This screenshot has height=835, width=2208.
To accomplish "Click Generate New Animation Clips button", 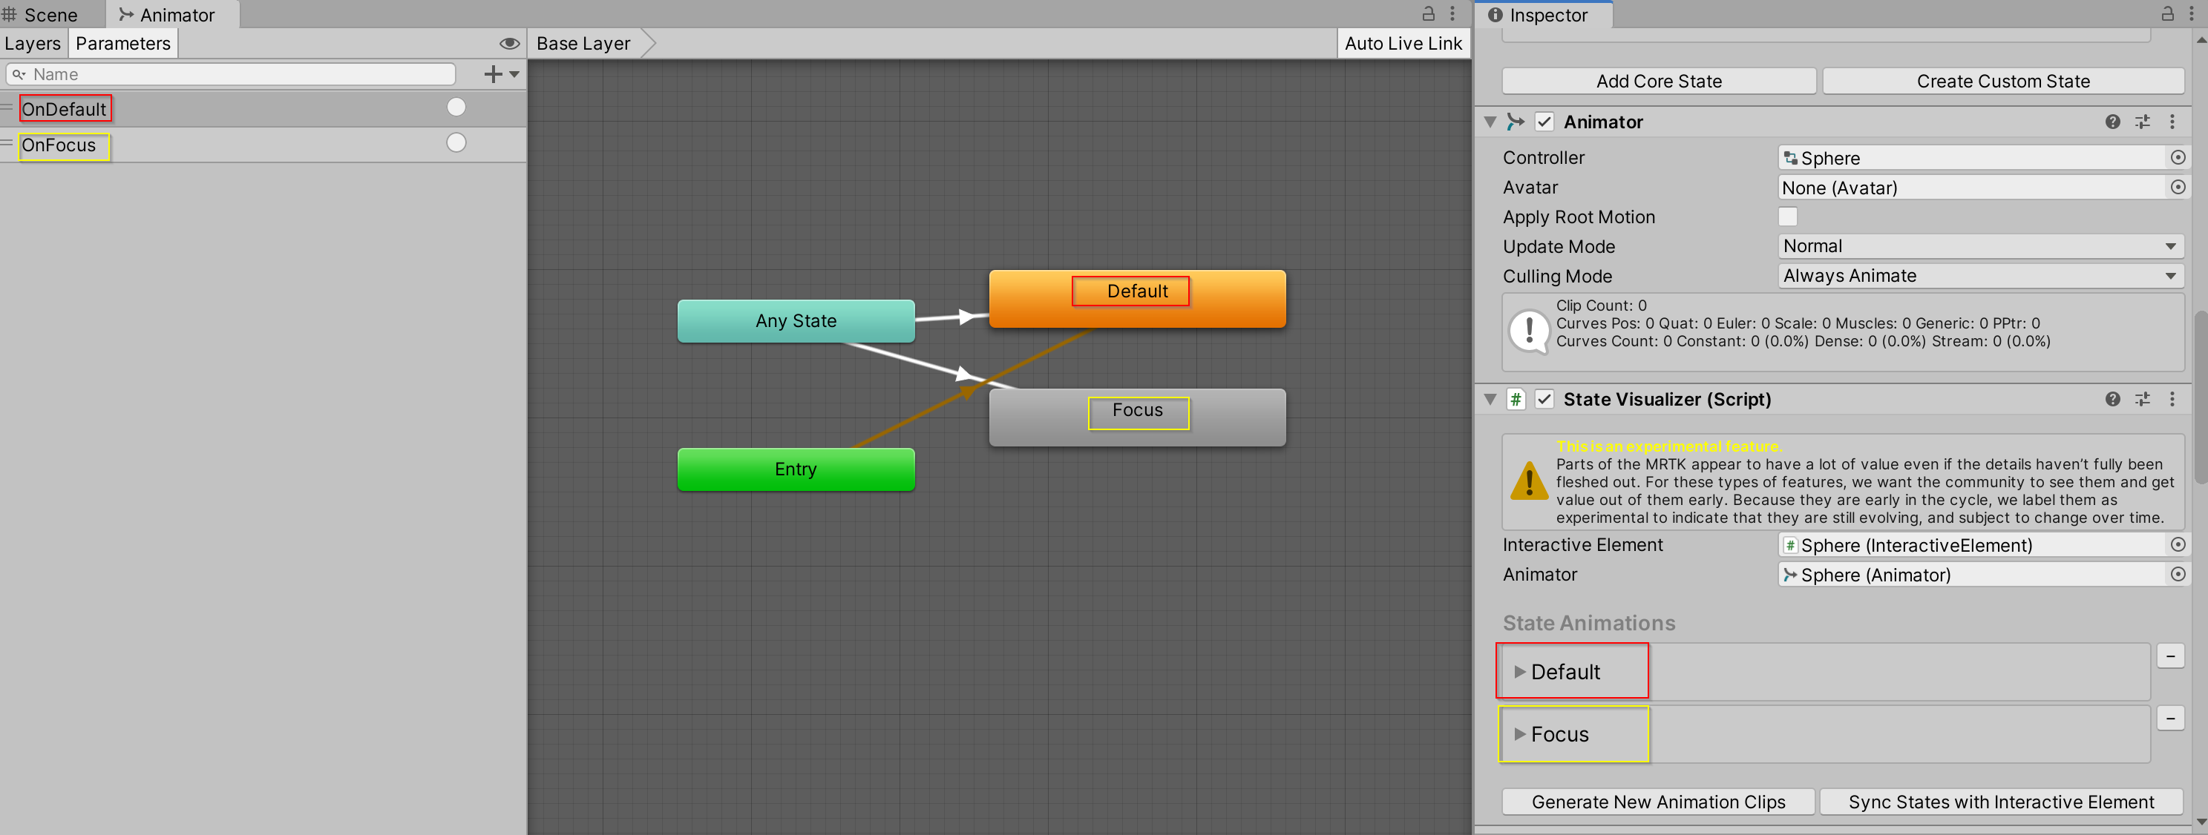I will 1657,802.
